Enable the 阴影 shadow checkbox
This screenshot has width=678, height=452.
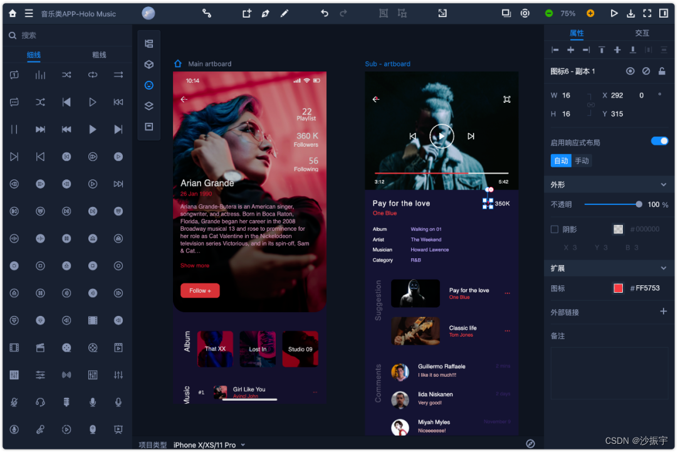pos(555,229)
